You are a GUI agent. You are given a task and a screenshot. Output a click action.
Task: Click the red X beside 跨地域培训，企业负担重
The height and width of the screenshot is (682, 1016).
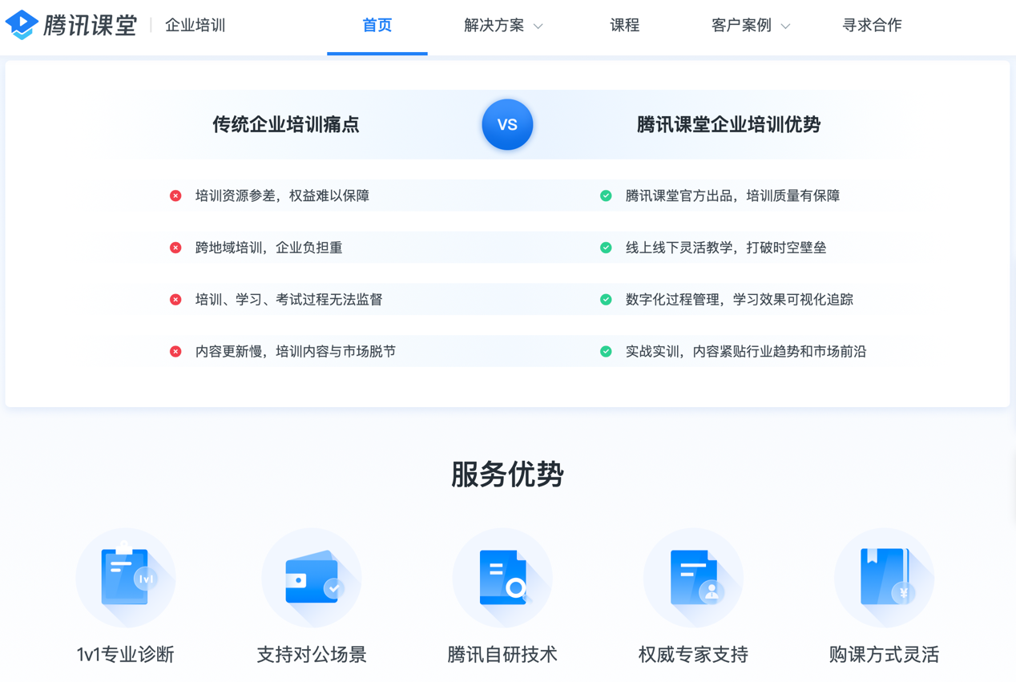point(175,247)
